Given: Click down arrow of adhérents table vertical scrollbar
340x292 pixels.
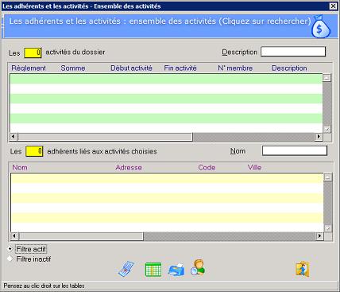Looking at the screenshot, I should pos(328,228).
